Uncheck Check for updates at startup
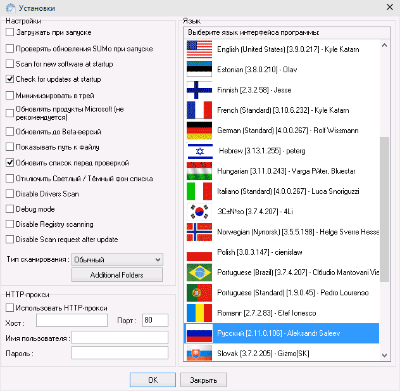The width and height of the screenshot is (400, 391). click(9, 79)
